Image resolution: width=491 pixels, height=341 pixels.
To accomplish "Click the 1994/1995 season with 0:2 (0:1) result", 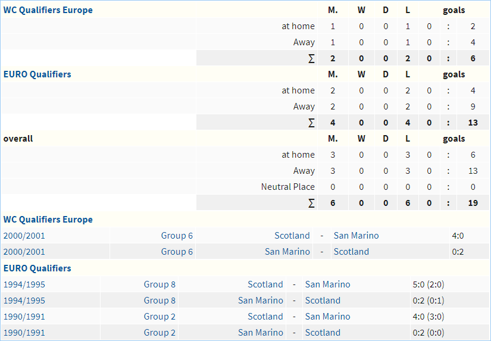I will coord(24,301).
